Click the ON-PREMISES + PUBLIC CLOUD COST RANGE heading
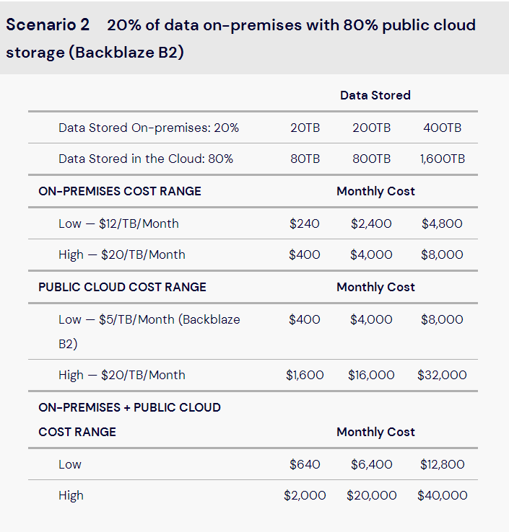This screenshot has width=509, height=532. 129,420
